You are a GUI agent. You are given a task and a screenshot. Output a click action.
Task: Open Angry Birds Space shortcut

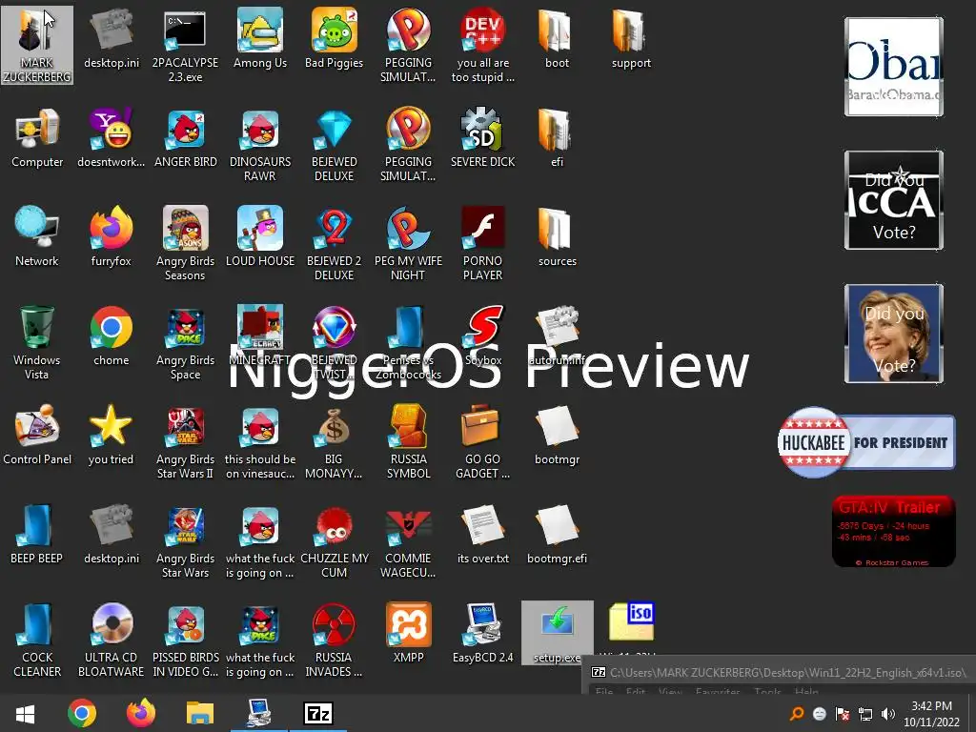pos(185,342)
